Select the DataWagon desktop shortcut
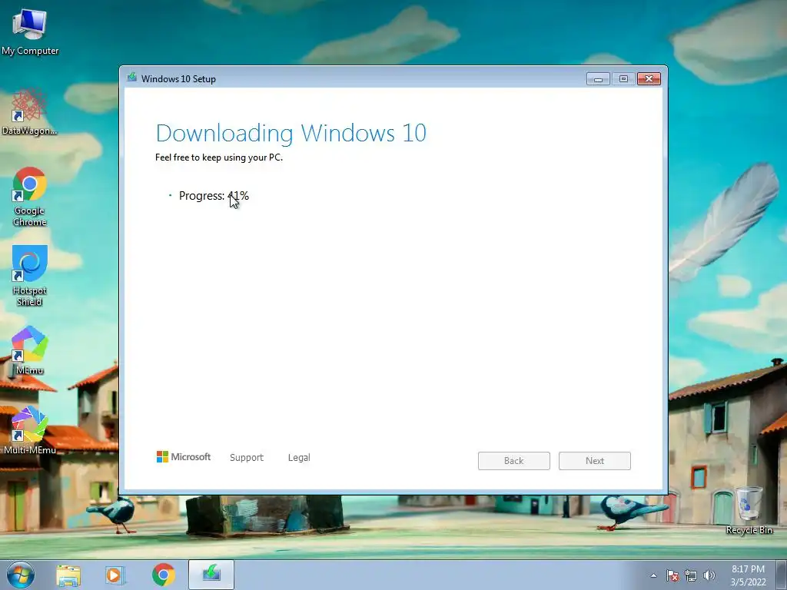Viewport: 787px width, 590px height. (x=29, y=112)
